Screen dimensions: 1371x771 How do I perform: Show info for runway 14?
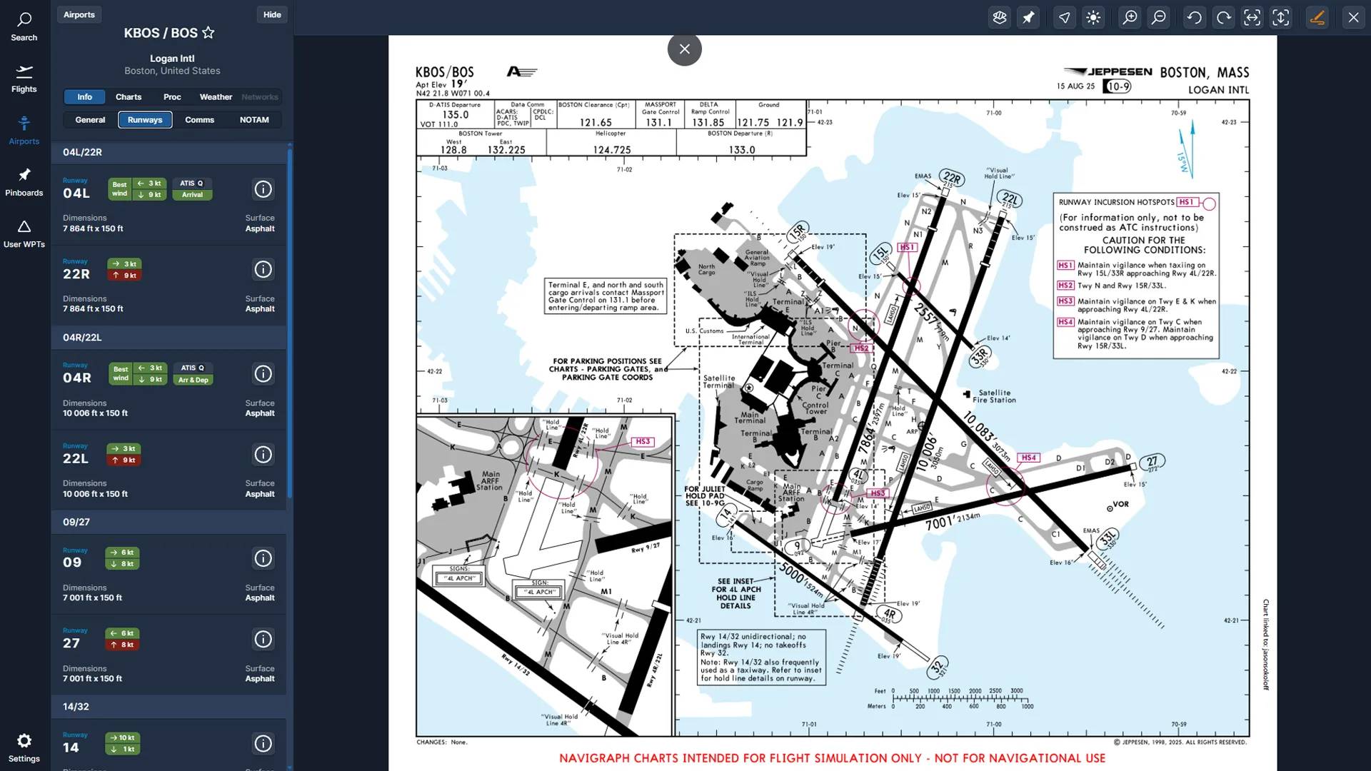(x=263, y=744)
